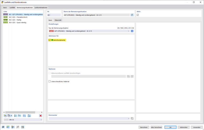Click the units and decimals icon
This screenshot has width=204, height=130.
8,127
